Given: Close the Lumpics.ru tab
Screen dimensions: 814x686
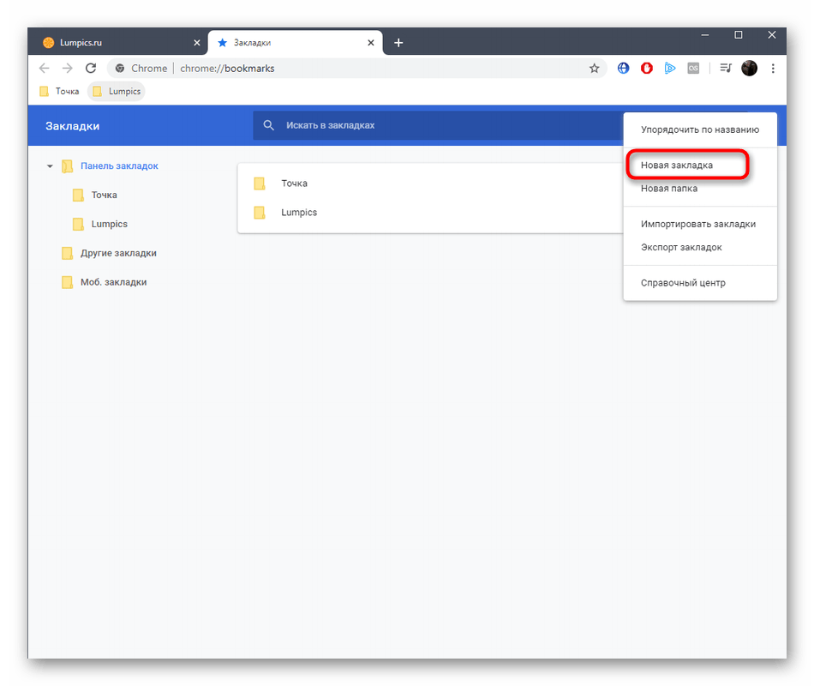Looking at the screenshot, I should click(197, 43).
